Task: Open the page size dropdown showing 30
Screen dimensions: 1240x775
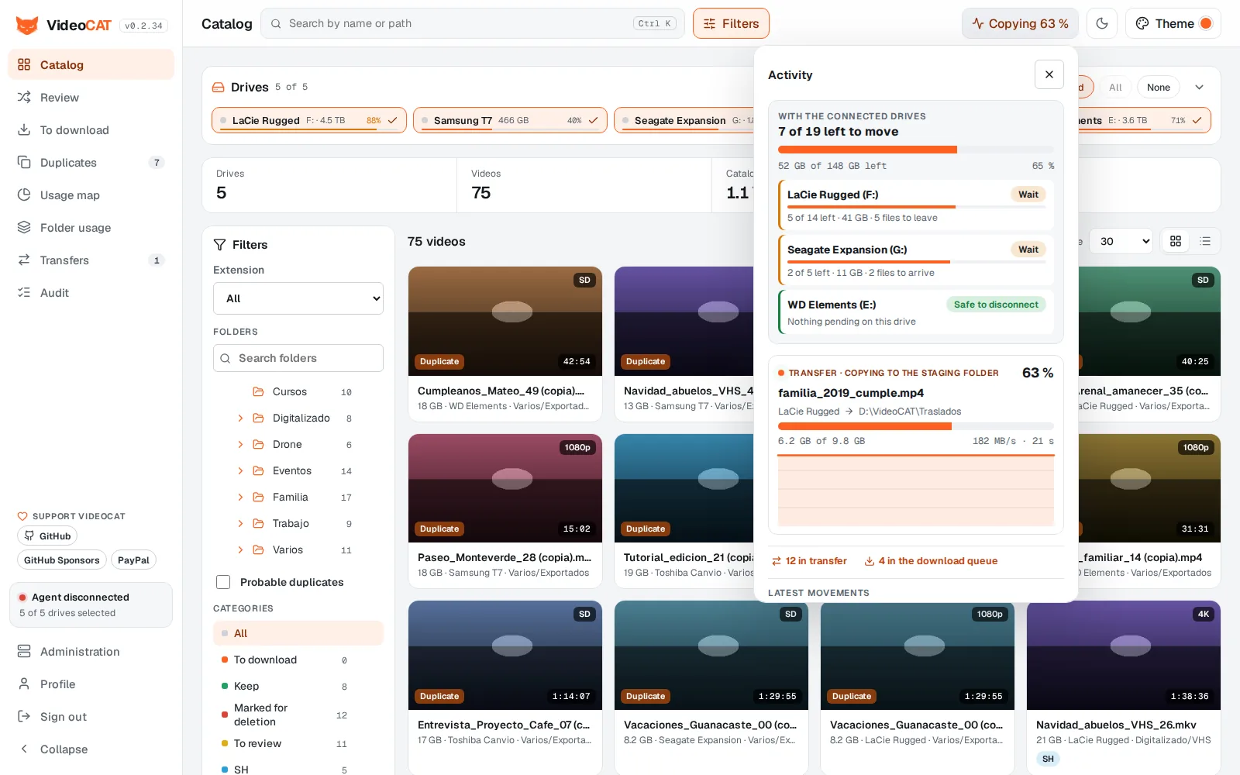Action: 1121,241
